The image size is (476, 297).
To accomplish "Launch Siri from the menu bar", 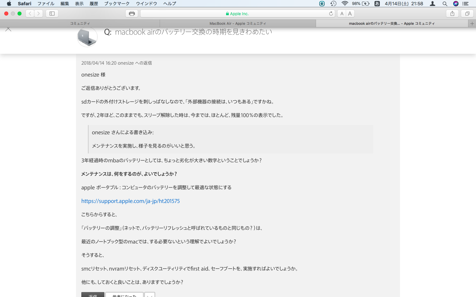I will click(456, 4).
